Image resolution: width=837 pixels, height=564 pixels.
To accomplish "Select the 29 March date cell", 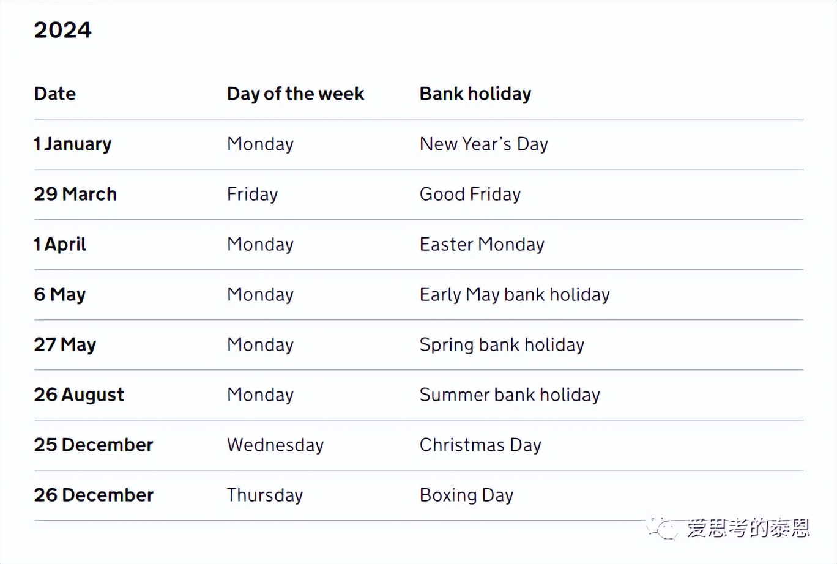I will coord(75,194).
